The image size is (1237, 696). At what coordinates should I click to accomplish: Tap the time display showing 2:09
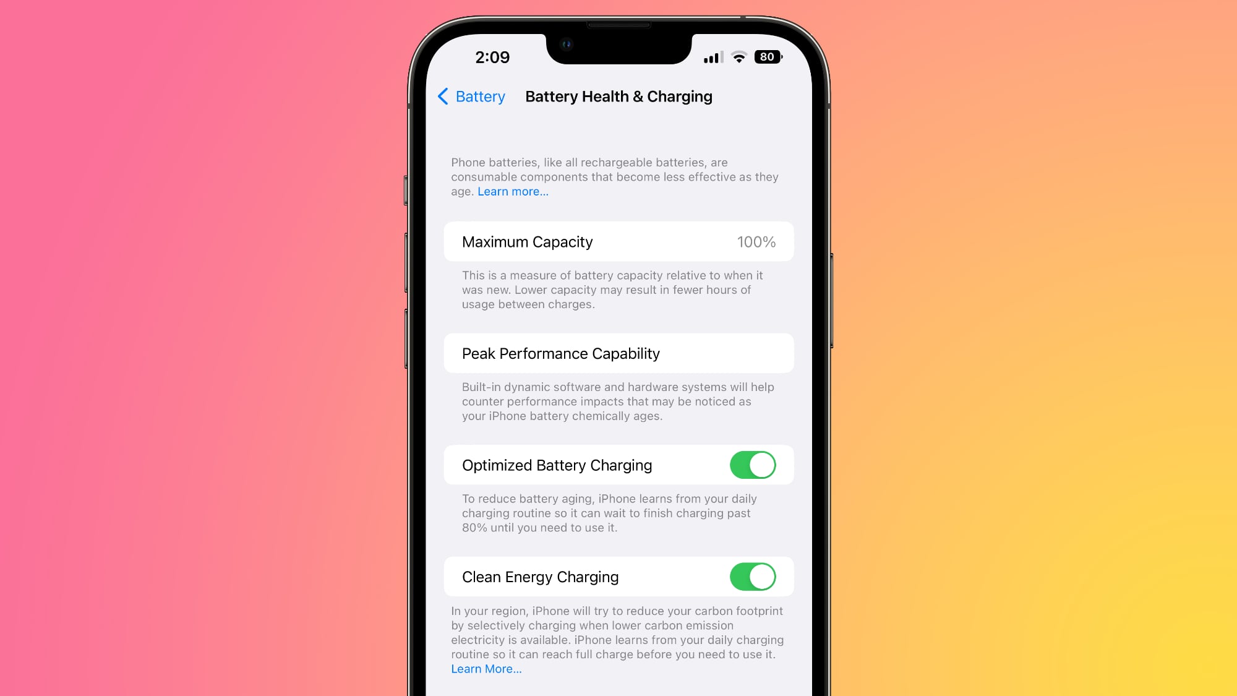click(x=492, y=57)
